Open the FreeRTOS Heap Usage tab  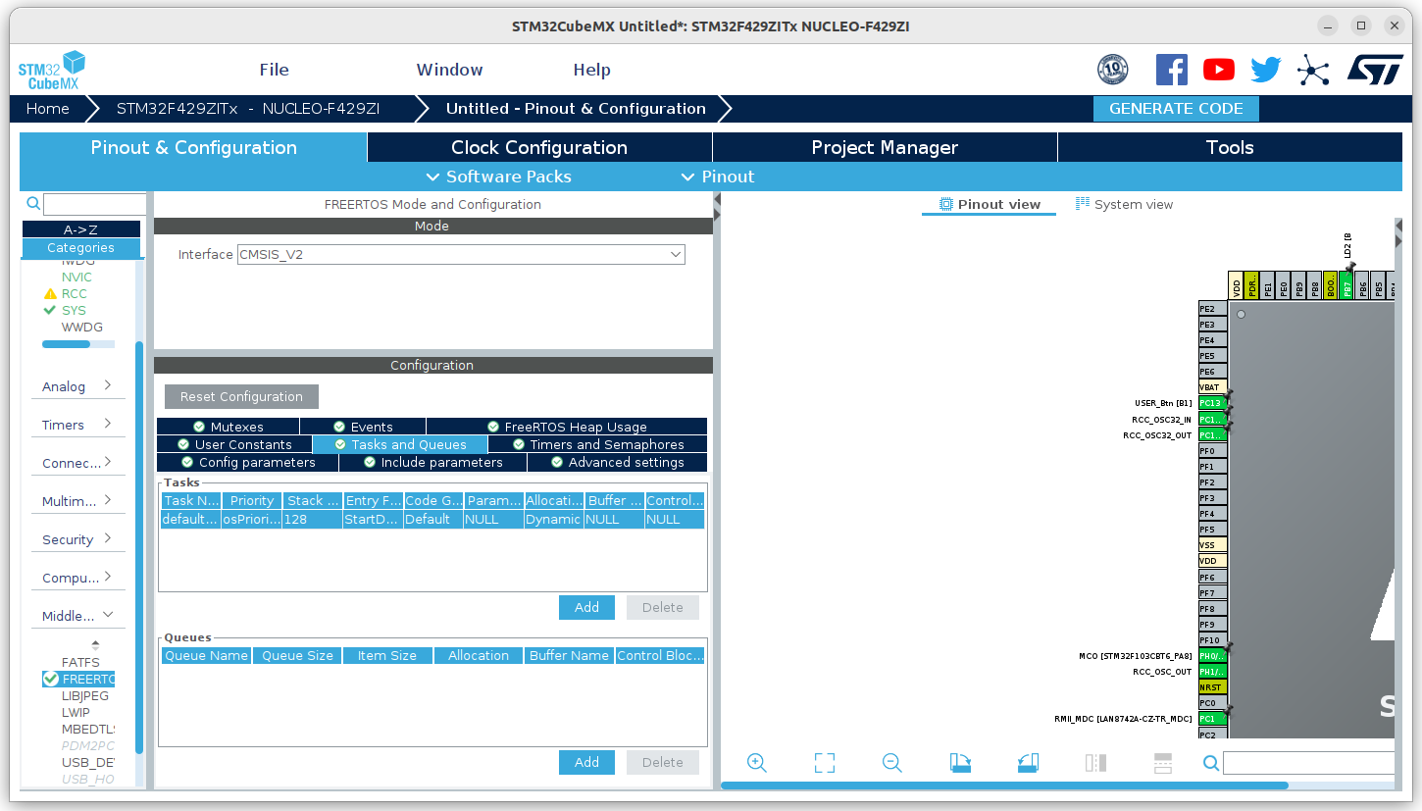click(x=567, y=427)
